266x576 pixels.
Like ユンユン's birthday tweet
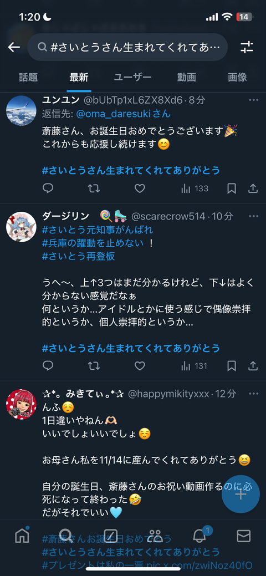[x=140, y=188]
